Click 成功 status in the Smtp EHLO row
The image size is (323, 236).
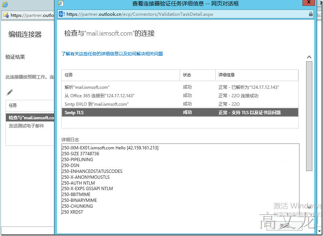pos(187,104)
